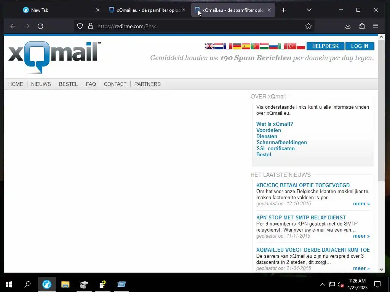Close the active xQmail.eu tab

tap(269, 10)
